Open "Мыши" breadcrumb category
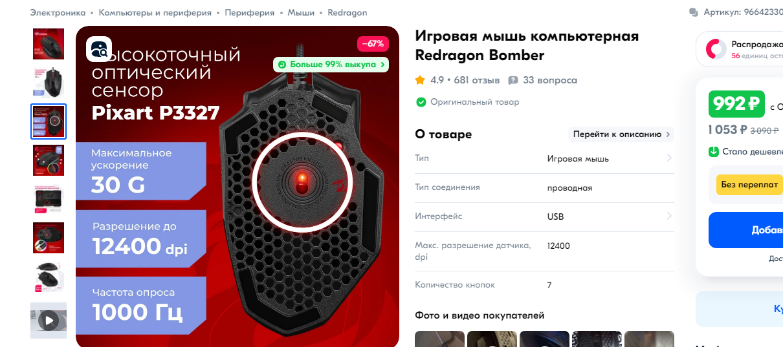 pyautogui.click(x=301, y=12)
